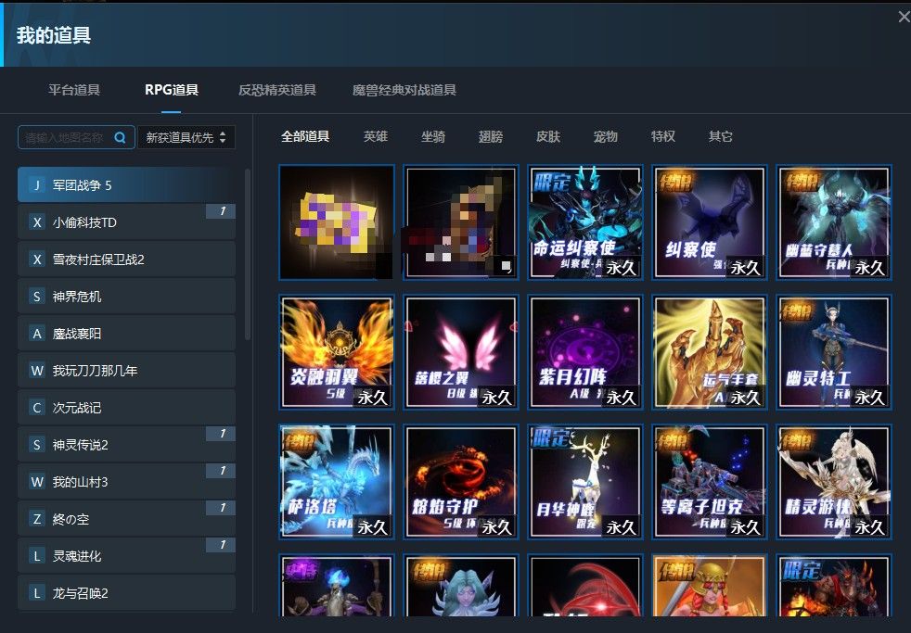Filter items by 英雄
The height and width of the screenshot is (633, 911).
click(376, 136)
